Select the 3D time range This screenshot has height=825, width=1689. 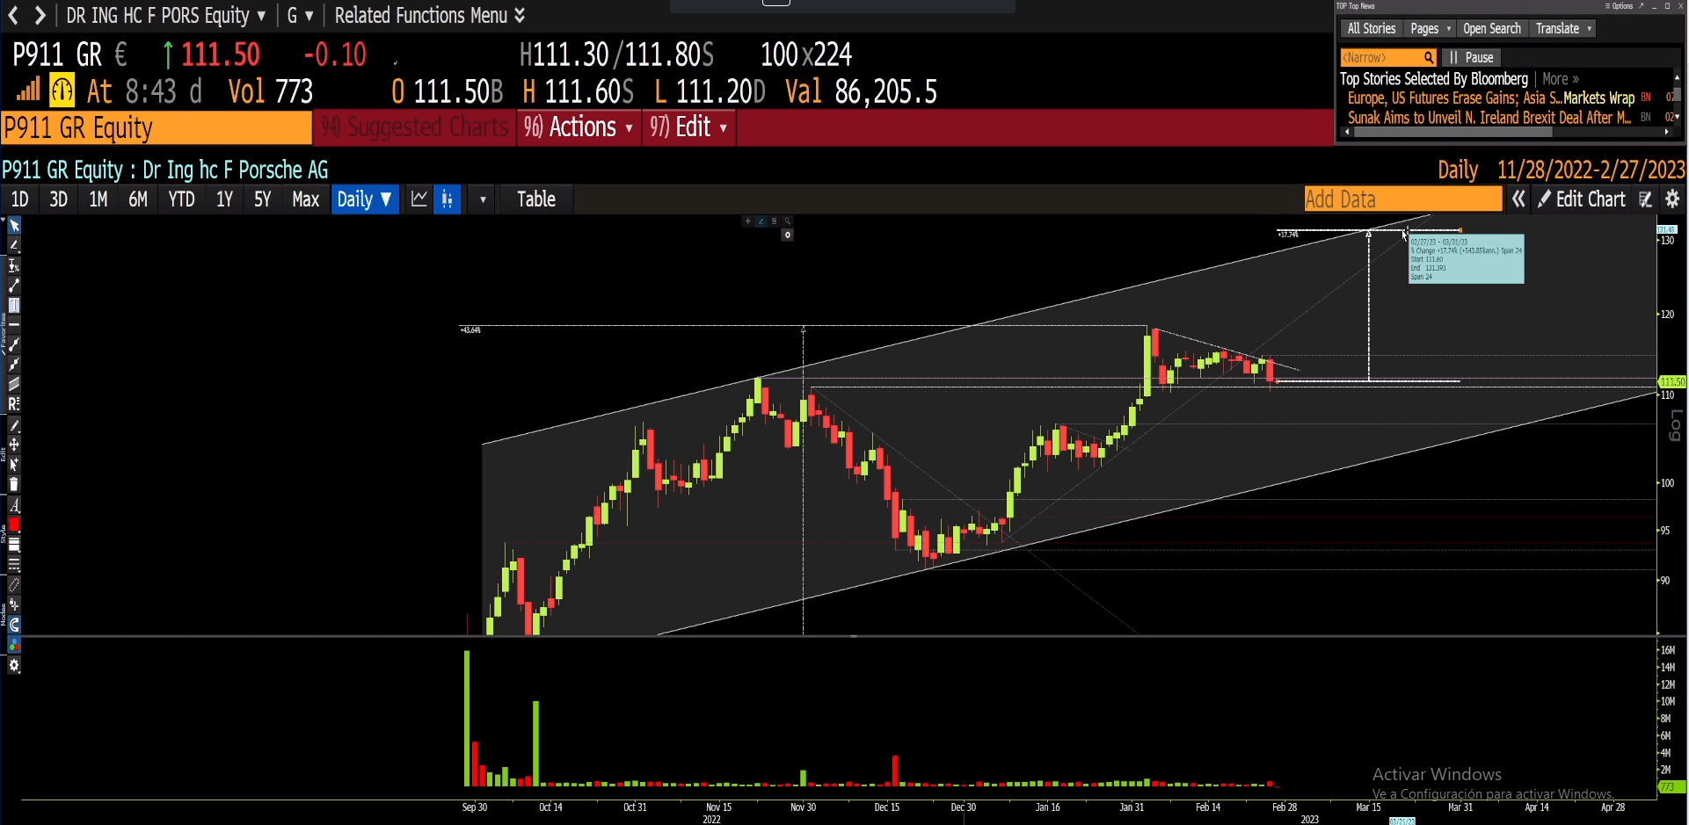(58, 199)
